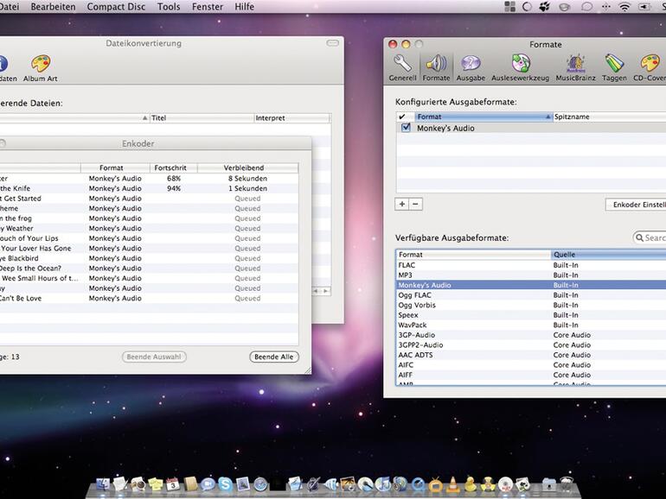Click the Wi-Fi icon in menu bar
Screen dimensions: 666x499
tap(624, 7)
